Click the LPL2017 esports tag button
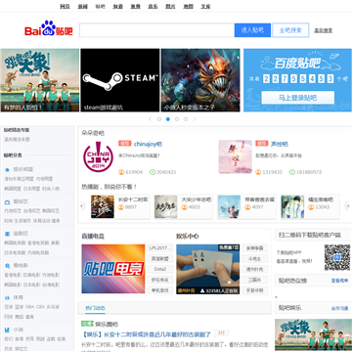Image resolution: width=352 pixels, height=352 pixels. (160, 248)
